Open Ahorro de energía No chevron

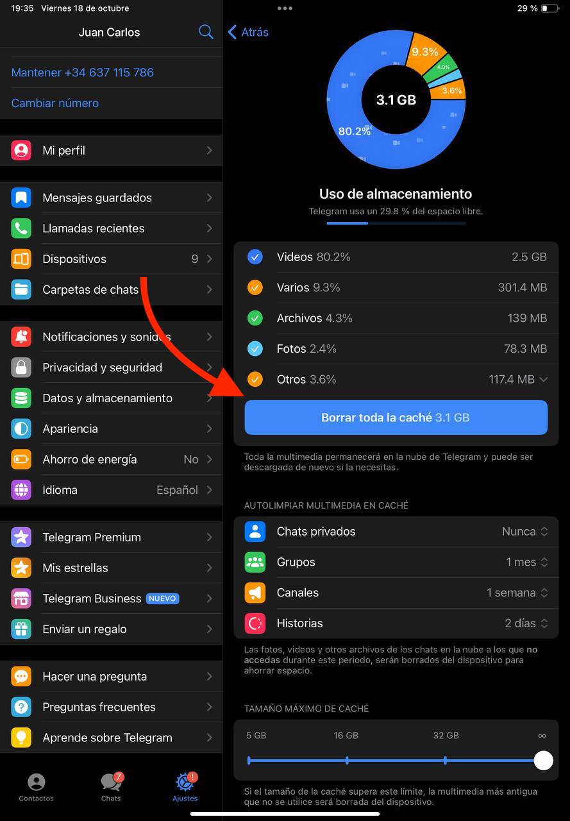click(209, 459)
